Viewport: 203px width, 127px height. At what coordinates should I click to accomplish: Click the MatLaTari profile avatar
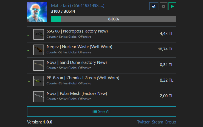37,12
